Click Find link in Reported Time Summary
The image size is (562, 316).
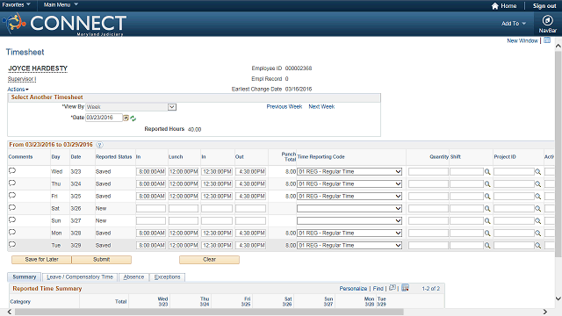coord(378,289)
